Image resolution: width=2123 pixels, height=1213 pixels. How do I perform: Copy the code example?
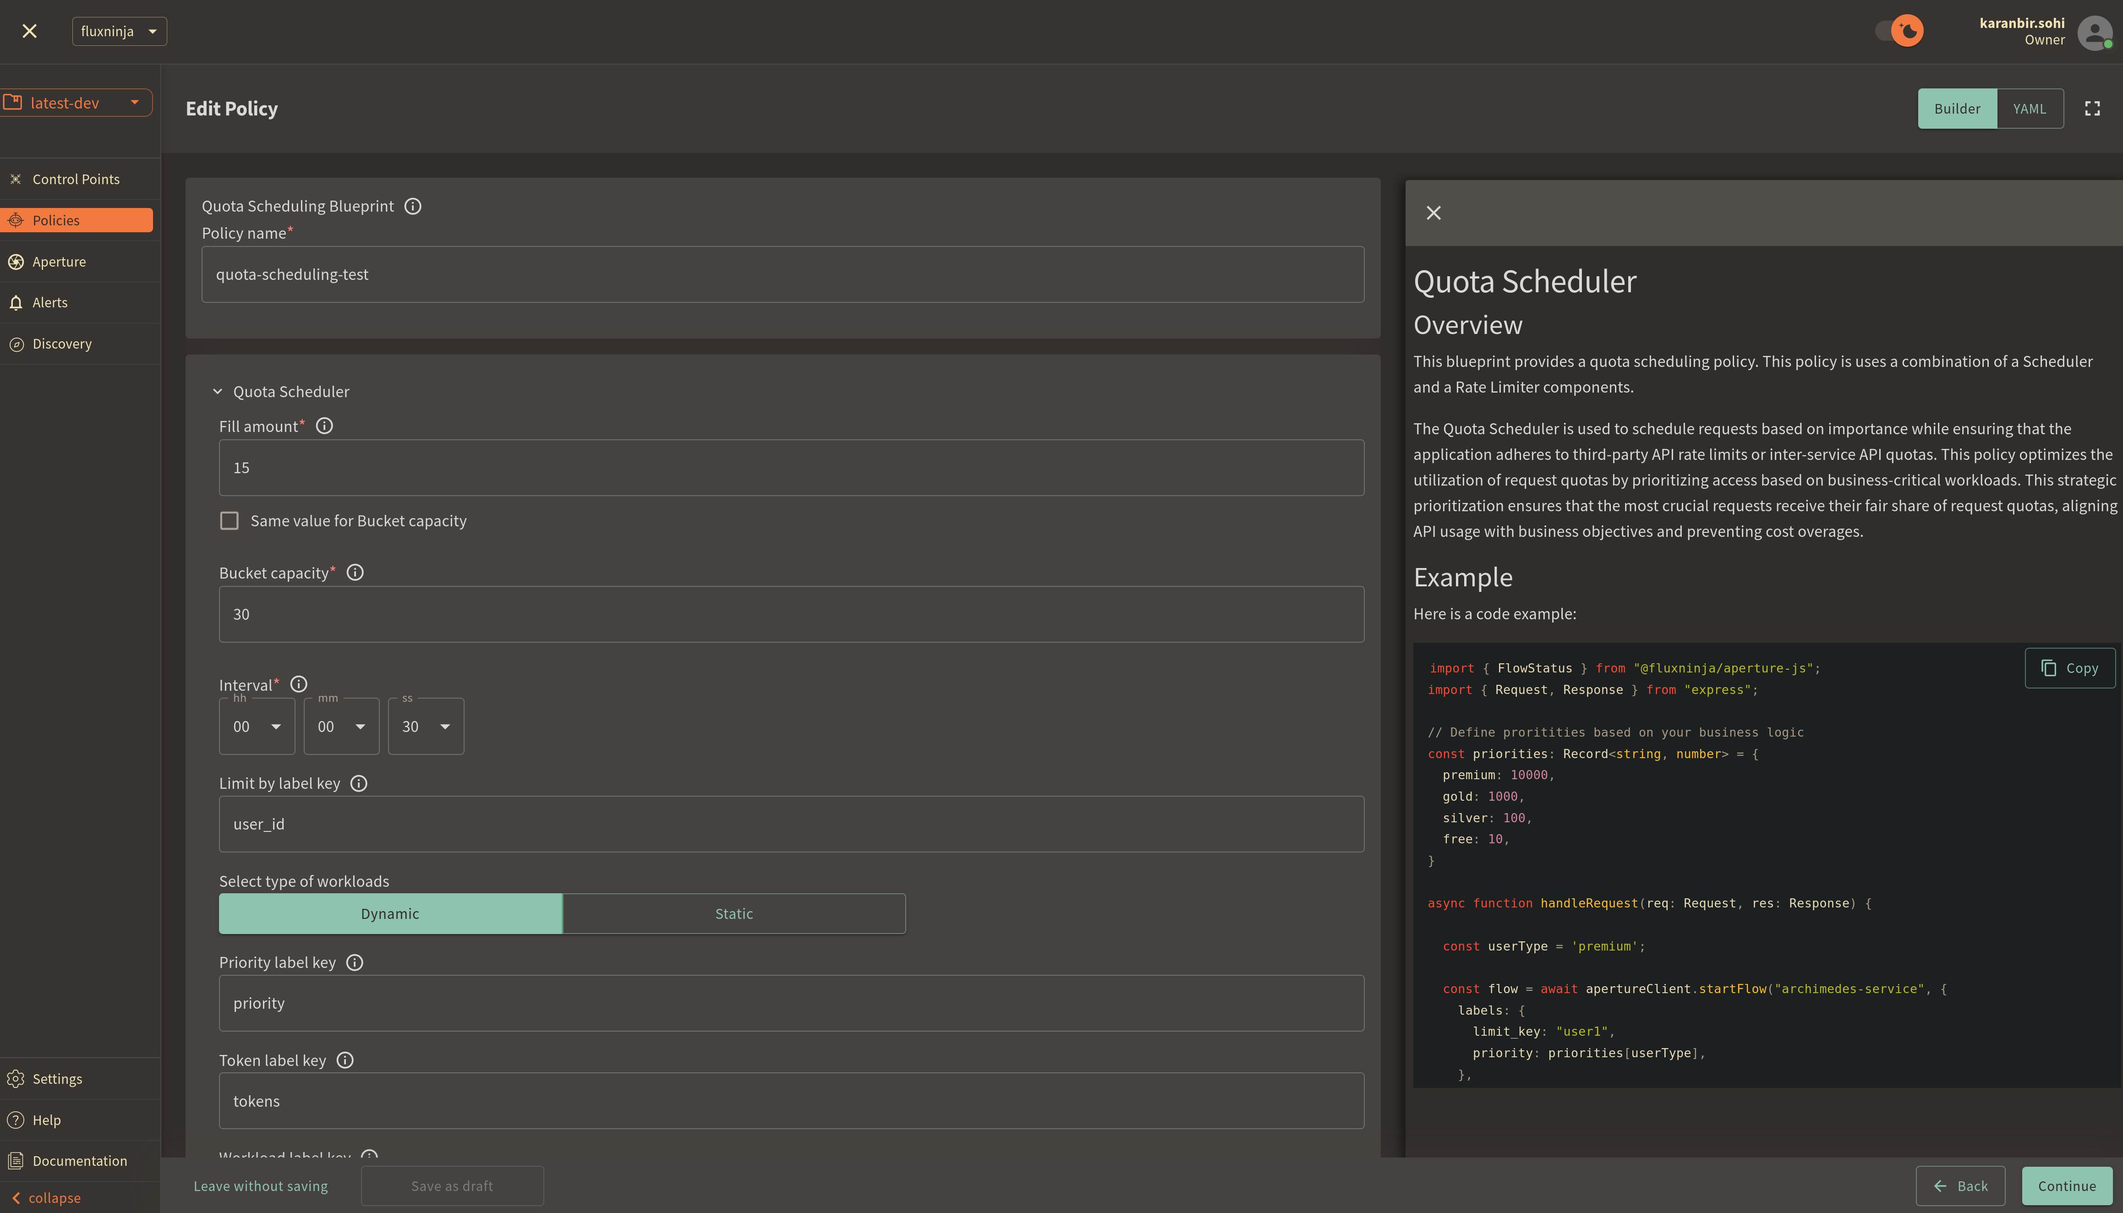[x=2070, y=668]
